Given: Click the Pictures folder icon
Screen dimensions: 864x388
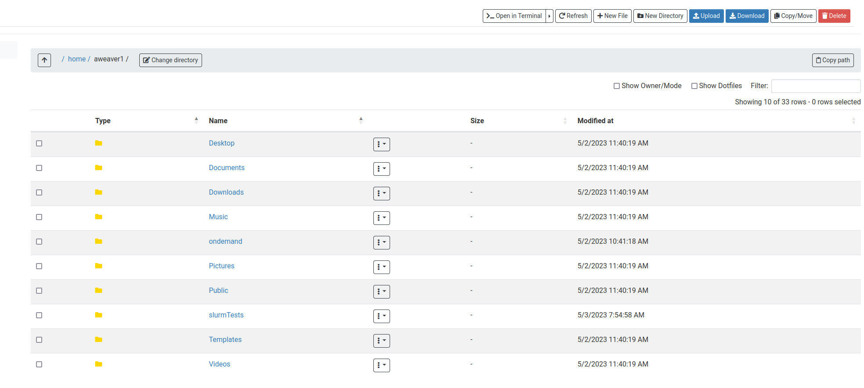Looking at the screenshot, I should (98, 266).
